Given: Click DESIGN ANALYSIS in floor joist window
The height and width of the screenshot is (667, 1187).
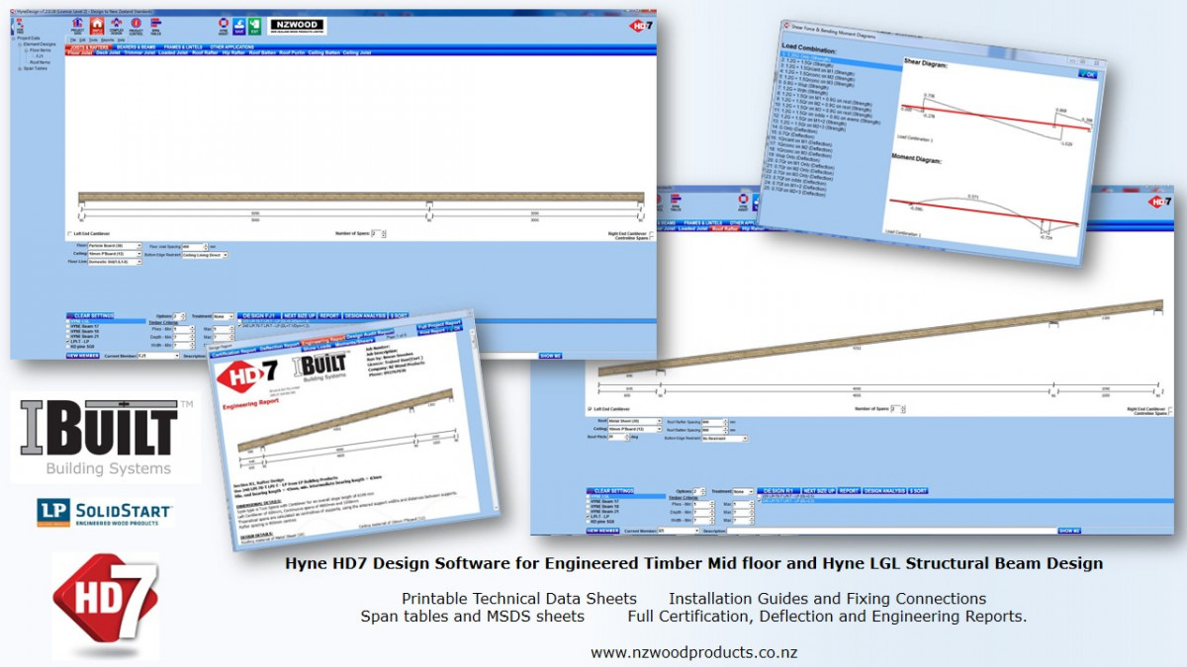Looking at the screenshot, I should (363, 316).
